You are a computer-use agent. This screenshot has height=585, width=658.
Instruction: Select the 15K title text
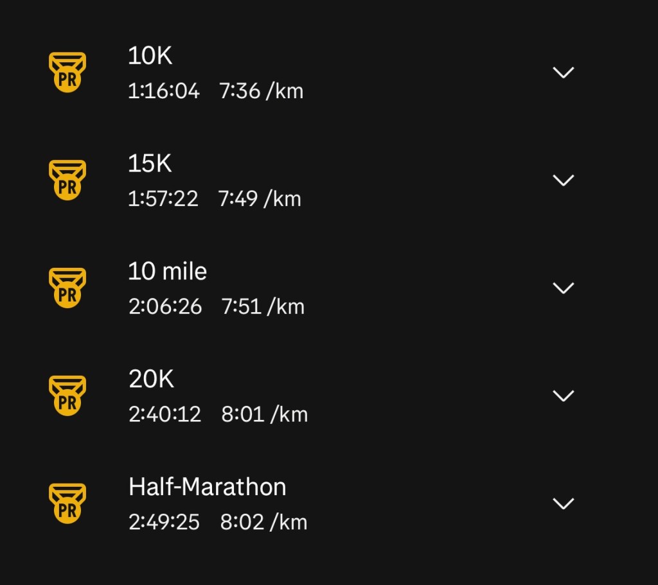tap(150, 164)
